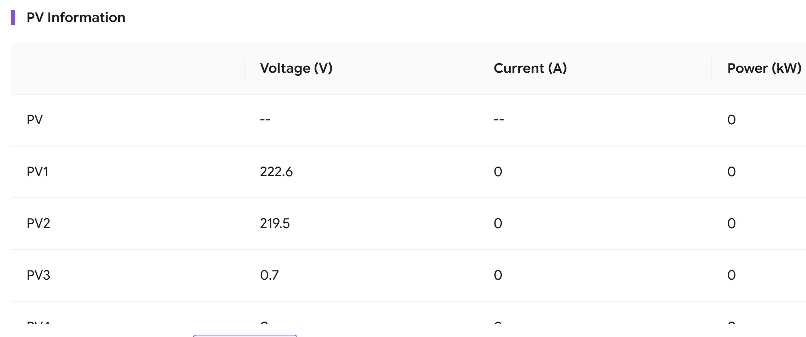Select the Voltage (V) column header

click(x=296, y=68)
